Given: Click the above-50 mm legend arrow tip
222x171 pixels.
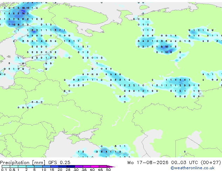Looking at the screenshot, I should coord(111,166).
